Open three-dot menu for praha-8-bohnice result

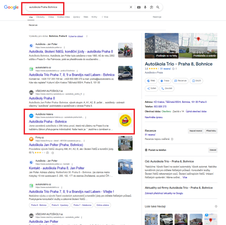click(77, 71)
